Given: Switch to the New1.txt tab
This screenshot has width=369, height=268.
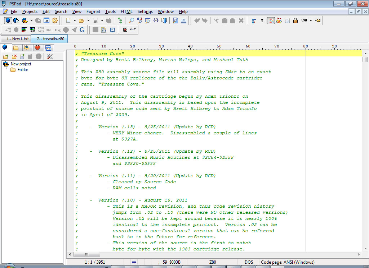Looking at the screenshot, I should (16, 39).
